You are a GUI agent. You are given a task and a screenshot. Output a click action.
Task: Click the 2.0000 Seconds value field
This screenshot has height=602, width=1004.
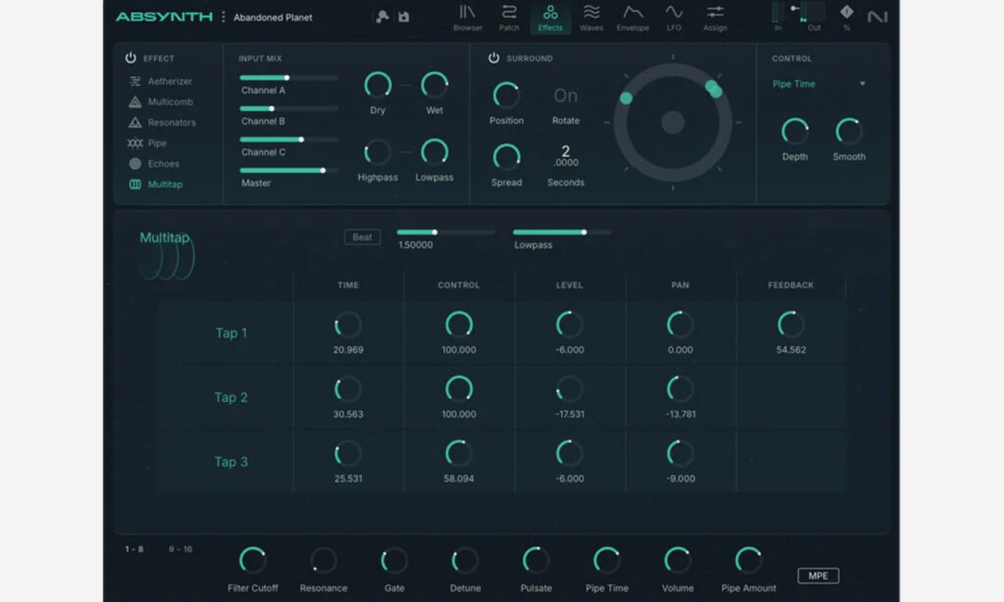tap(566, 156)
